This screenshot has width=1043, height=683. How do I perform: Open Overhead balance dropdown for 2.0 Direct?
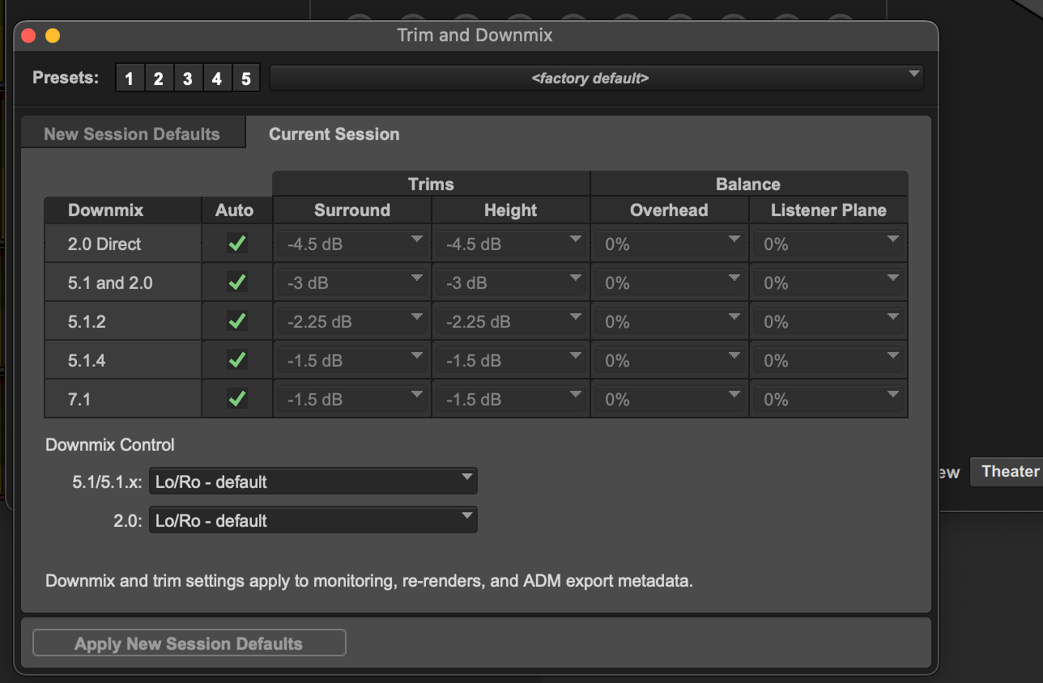[x=670, y=244]
